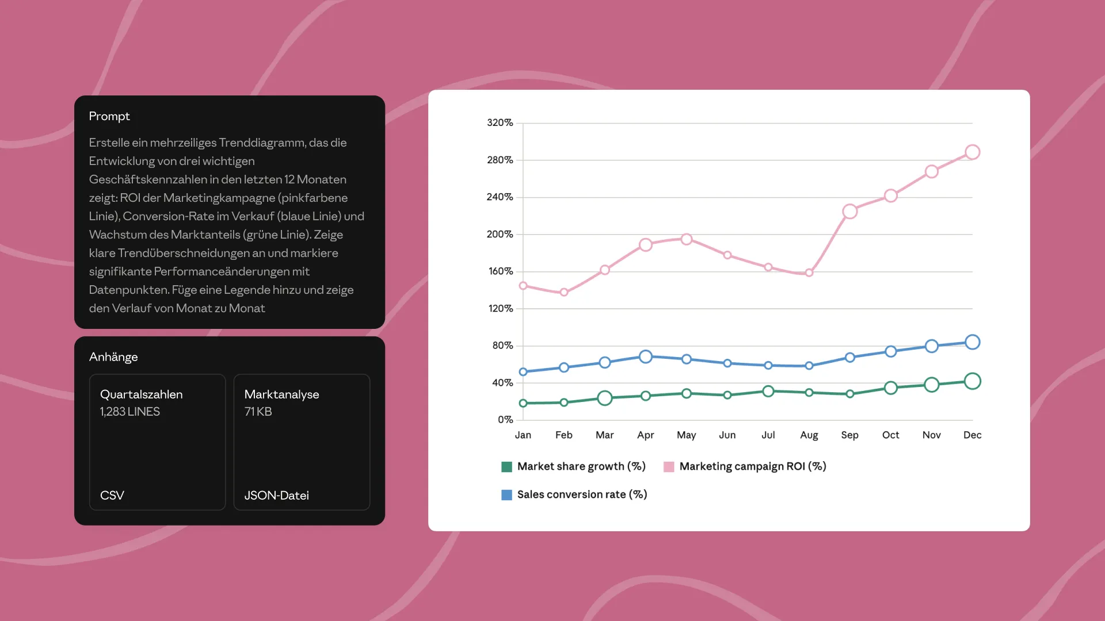Click the Sales conversion rate (%) legend label
The width and height of the screenshot is (1105, 621).
point(582,494)
